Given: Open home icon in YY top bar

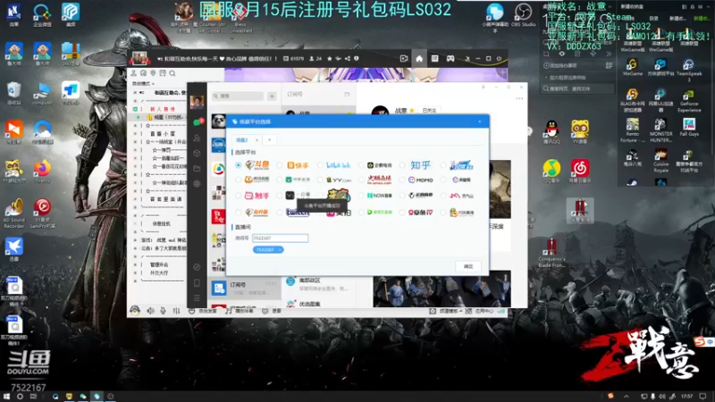Looking at the screenshot, I should (419, 58).
